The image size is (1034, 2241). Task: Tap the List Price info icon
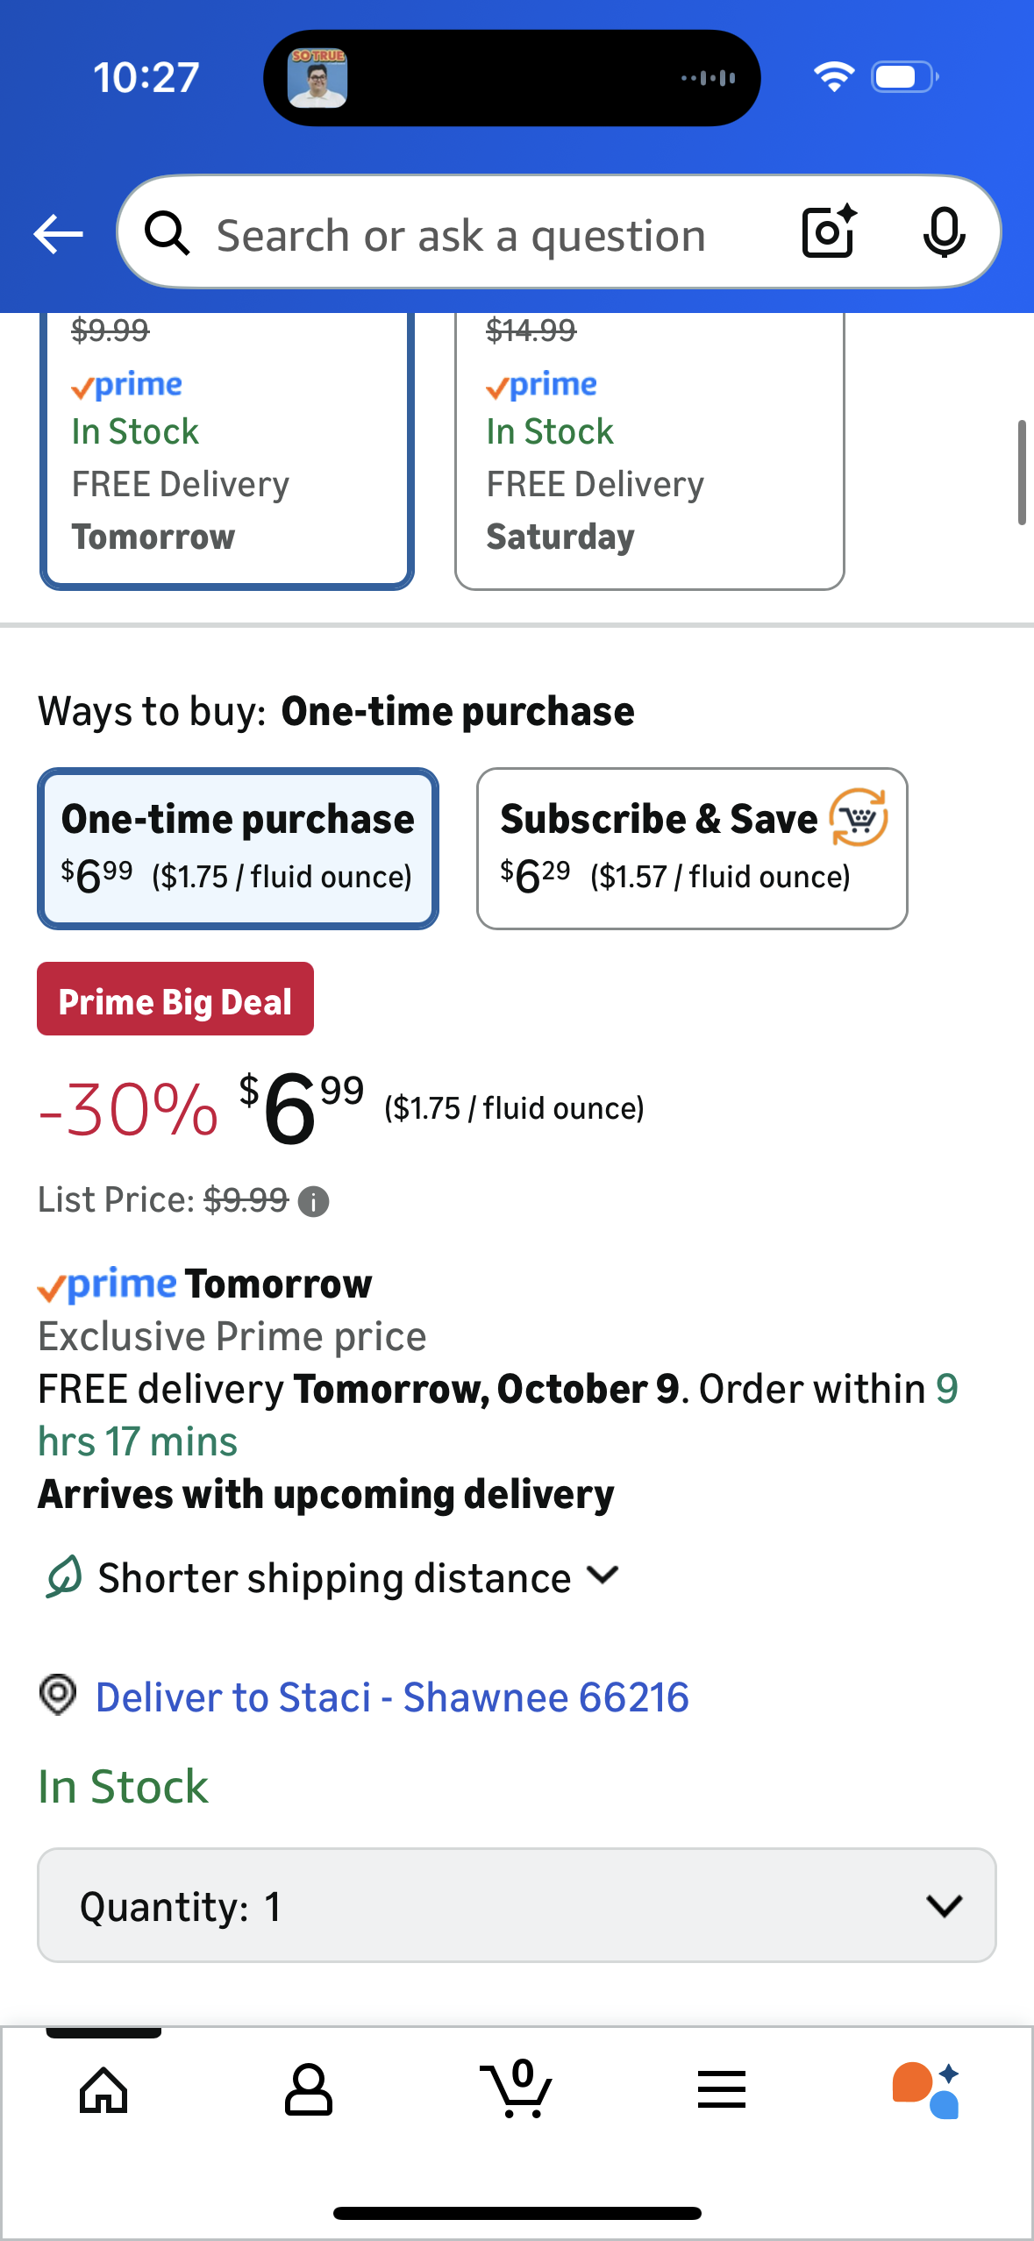pos(313,1201)
